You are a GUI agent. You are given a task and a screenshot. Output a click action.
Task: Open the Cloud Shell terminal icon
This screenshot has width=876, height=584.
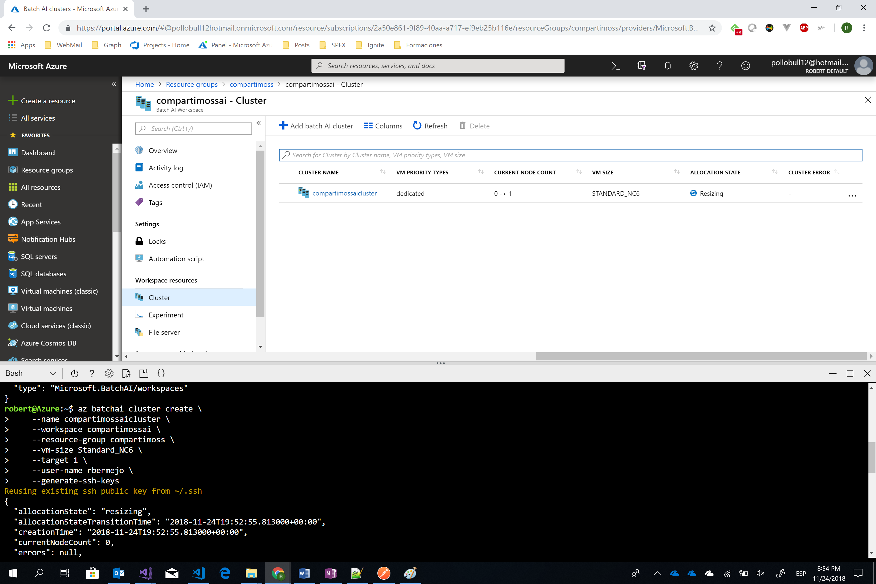pyautogui.click(x=616, y=65)
